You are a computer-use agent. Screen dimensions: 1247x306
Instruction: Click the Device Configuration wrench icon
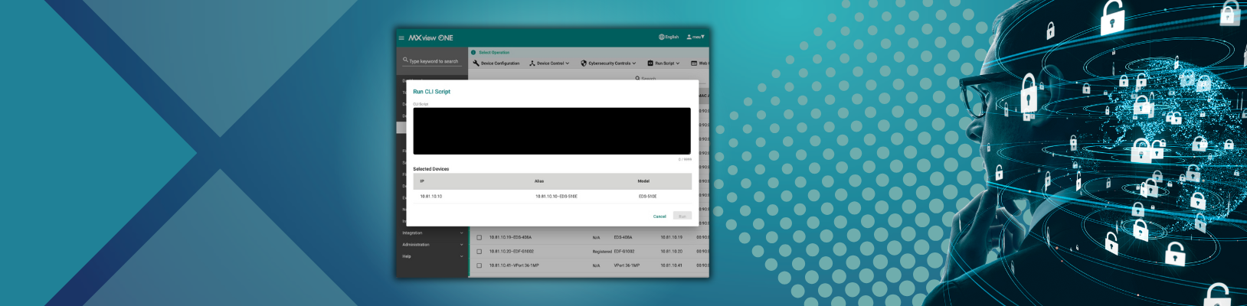(476, 63)
